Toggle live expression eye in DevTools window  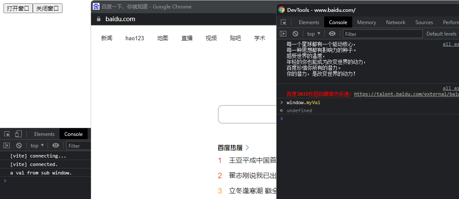tap(332, 34)
